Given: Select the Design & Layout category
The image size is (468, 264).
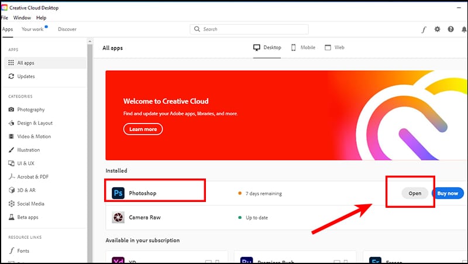Looking at the screenshot, I should click(34, 123).
